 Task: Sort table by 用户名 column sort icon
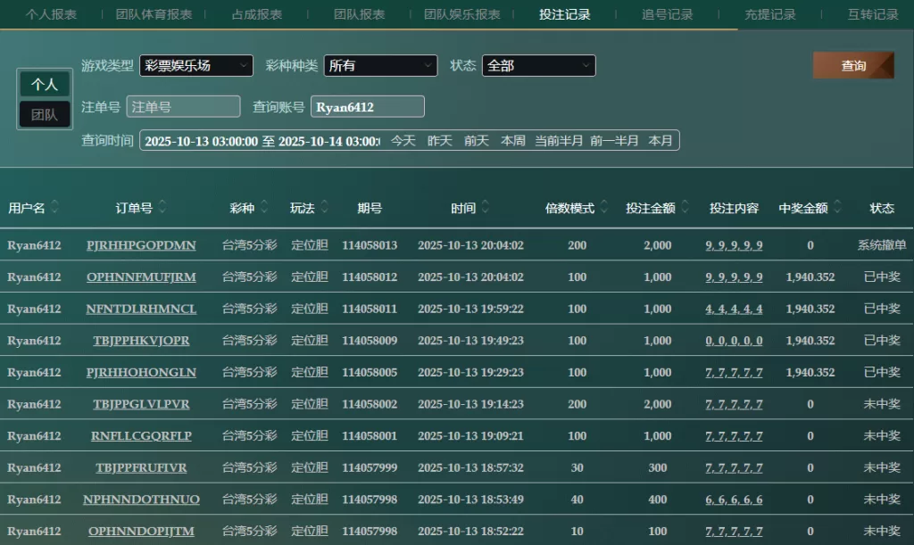55,208
